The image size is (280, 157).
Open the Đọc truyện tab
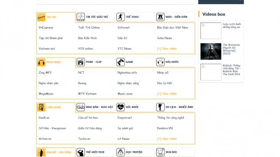point(135,152)
